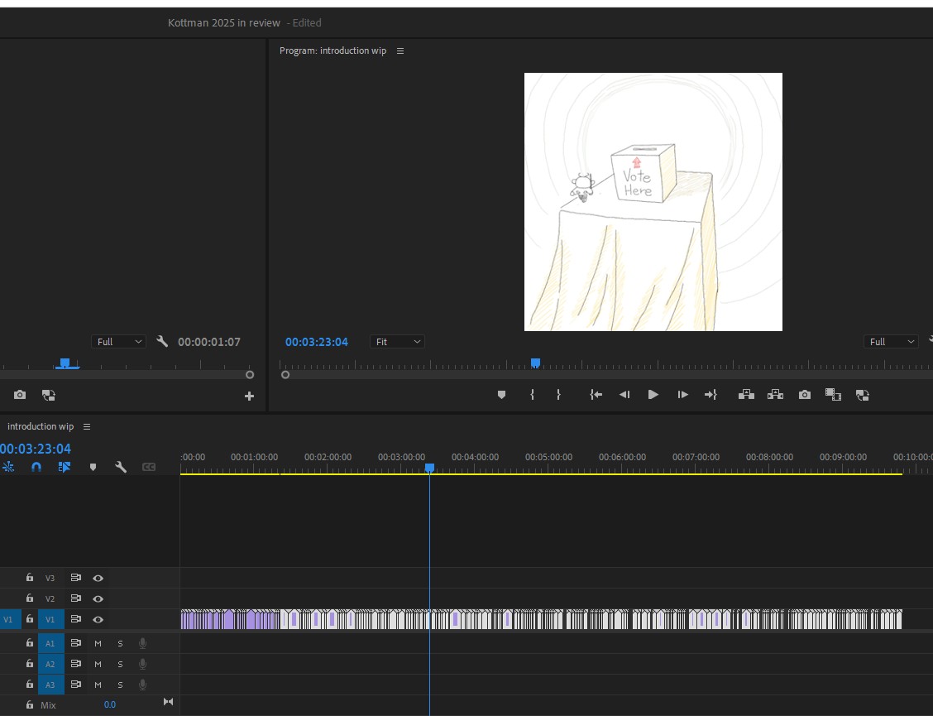Click the Program monitor blue timecode 00:03:23:04

click(317, 342)
